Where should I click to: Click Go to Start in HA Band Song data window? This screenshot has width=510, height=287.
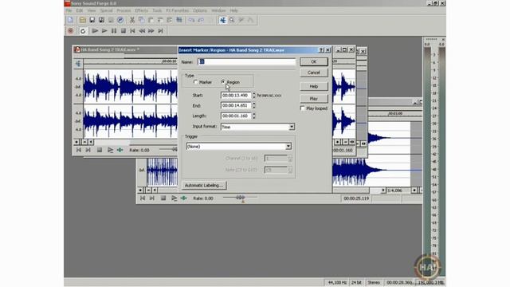(79, 150)
